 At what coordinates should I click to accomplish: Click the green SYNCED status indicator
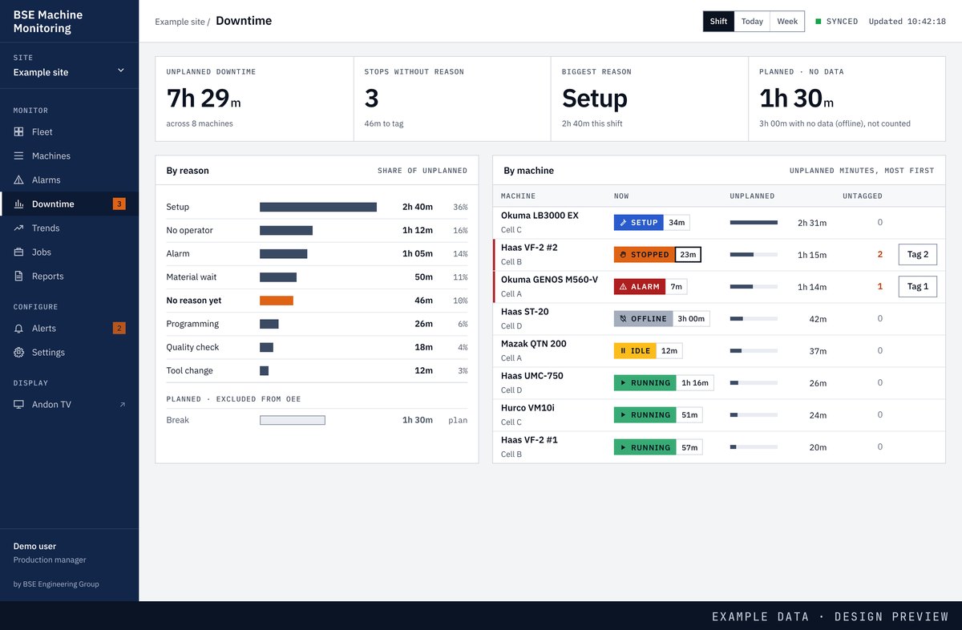[x=819, y=22]
